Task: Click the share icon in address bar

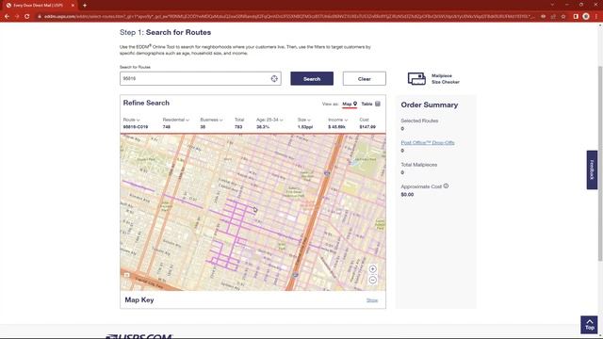Action: tap(553, 17)
